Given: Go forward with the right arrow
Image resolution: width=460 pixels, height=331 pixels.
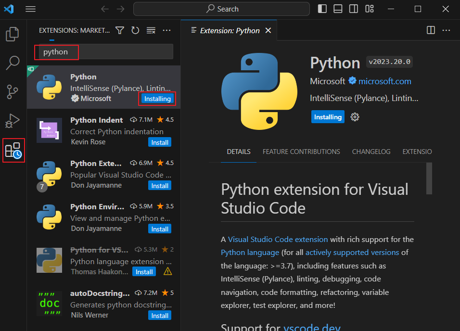Looking at the screenshot, I should (121, 9).
